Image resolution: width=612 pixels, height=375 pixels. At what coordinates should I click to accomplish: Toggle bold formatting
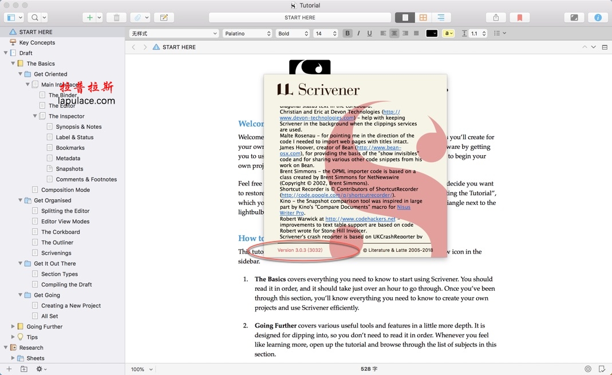[348, 34]
